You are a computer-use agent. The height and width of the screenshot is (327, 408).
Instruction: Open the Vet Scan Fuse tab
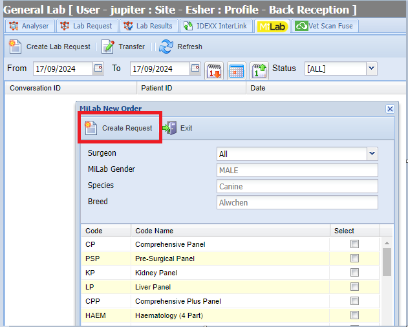click(x=325, y=26)
